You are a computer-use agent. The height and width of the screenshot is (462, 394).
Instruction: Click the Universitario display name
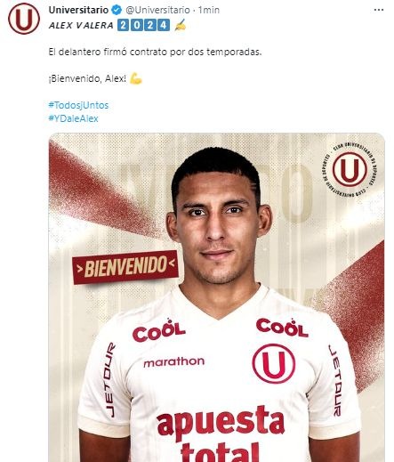coord(78,10)
